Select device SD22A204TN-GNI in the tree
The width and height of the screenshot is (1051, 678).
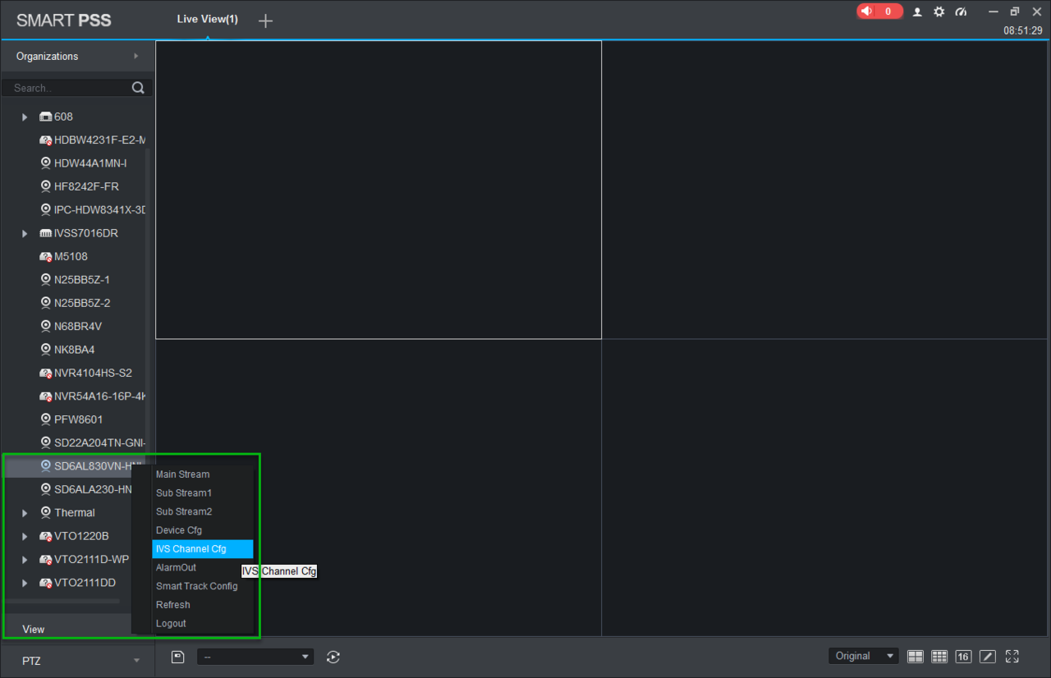(x=100, y=442)
